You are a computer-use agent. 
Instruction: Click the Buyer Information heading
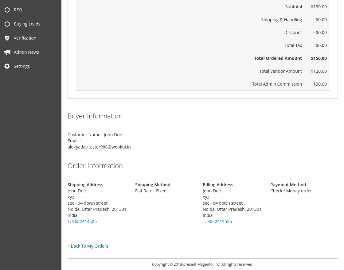pos(95,116)
